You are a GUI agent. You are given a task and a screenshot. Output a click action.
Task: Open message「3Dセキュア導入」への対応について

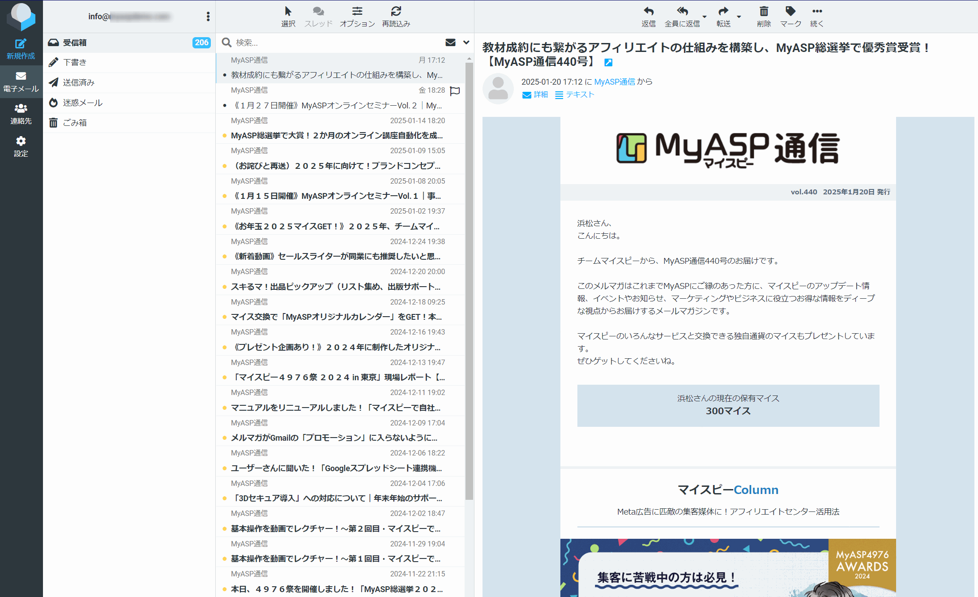coord(340,491)
